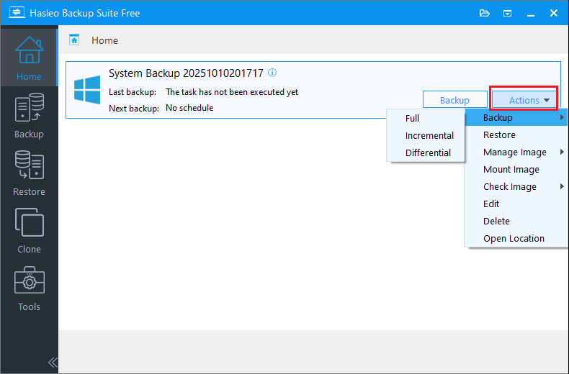Choose Mount Image from Actions menu
569x374 pixels.
tap(516, 169)
